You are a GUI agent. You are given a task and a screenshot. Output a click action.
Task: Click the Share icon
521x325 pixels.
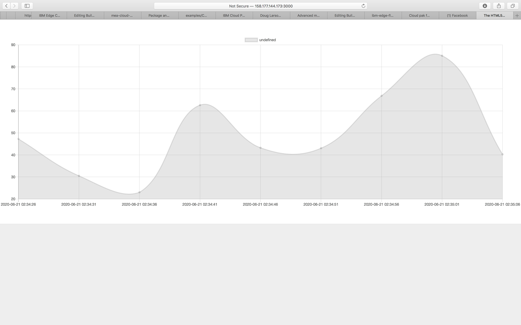499,6
